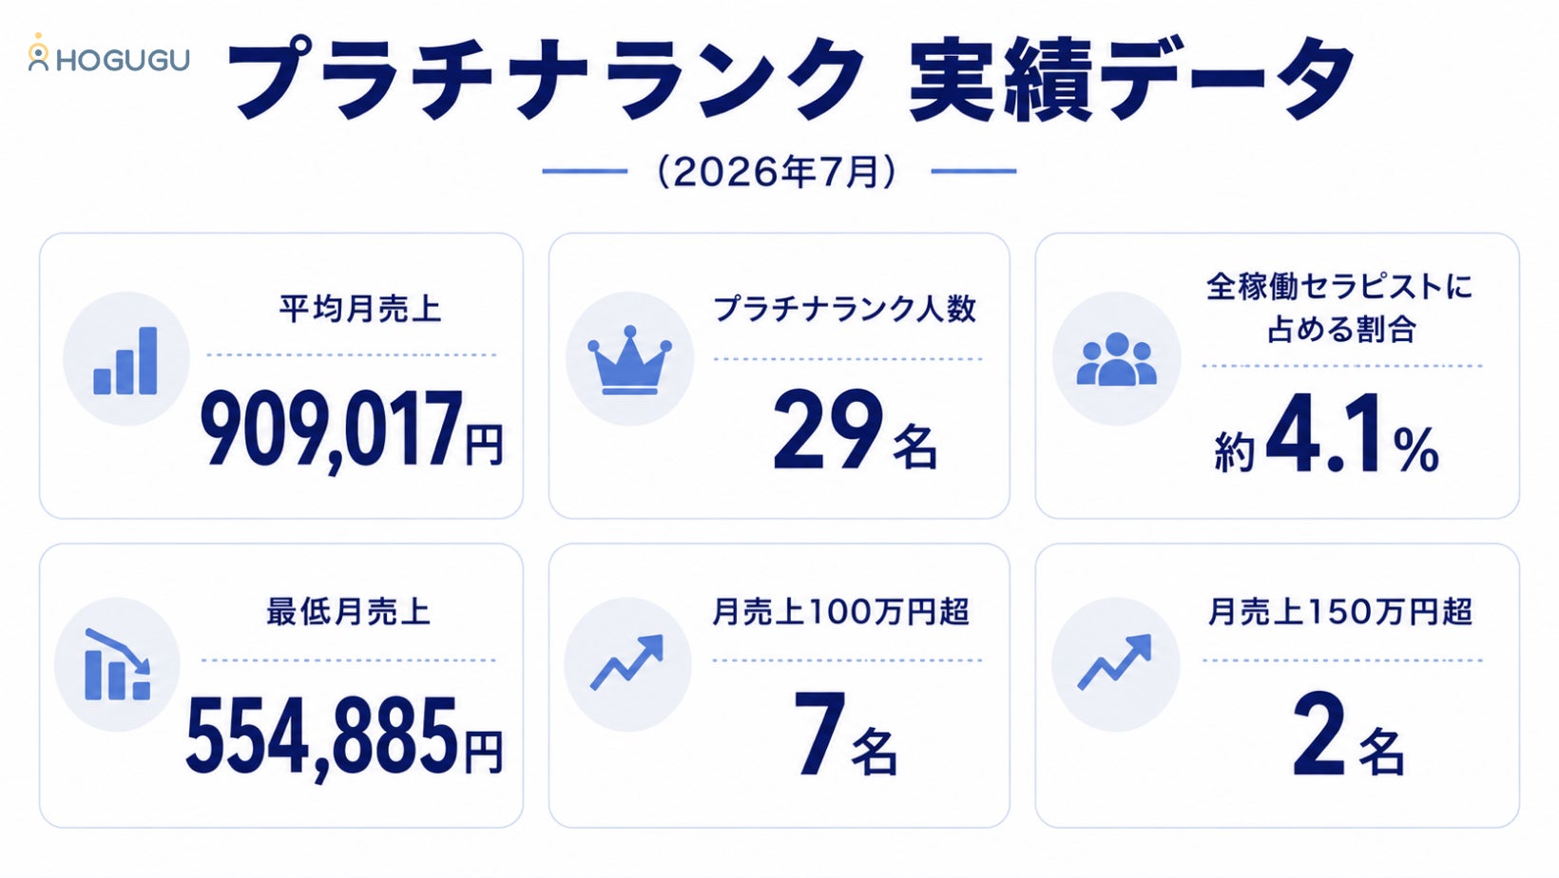
Task: Click the HOGUGU logo
Action: (108, 54)
